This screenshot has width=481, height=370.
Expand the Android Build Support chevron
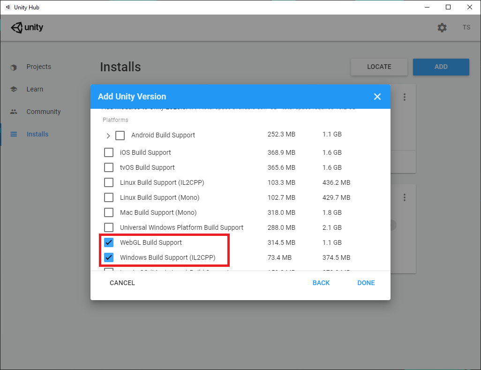pos(108,136)
